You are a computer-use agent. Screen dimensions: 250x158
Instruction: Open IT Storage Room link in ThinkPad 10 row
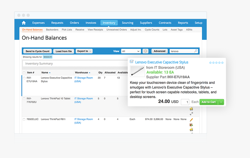pyautogui.click(x=84, y=100)
